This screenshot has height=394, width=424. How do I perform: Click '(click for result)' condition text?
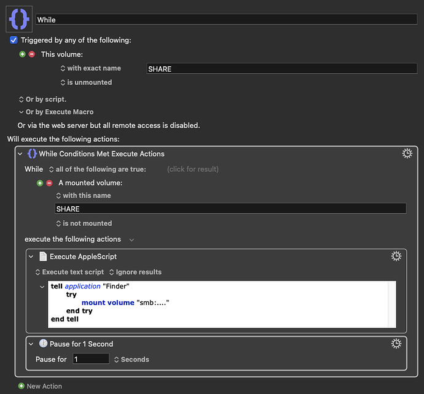click(x=192, y=169)
